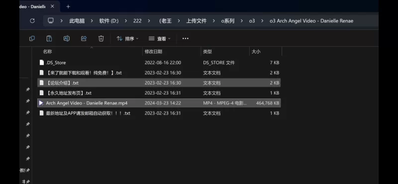Open a new tab with plus button
The image size is (398, 184).
[x=68, y=6]
